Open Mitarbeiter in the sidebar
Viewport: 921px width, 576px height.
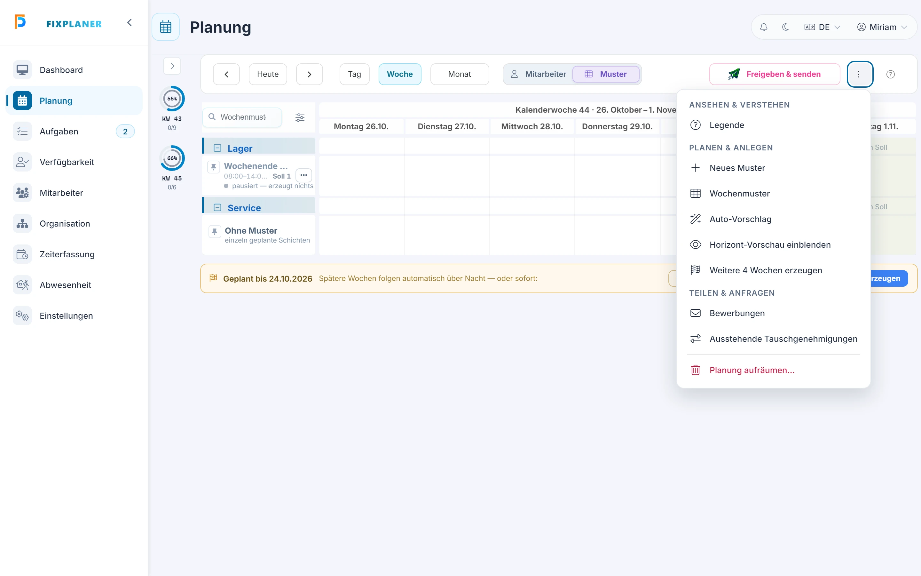coord(74,193)
